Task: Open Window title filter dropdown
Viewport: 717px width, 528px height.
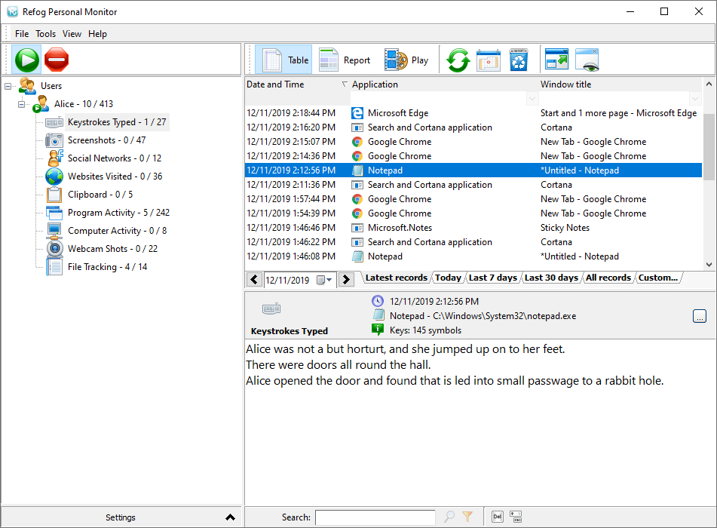Action: pyautogui.click(x=695, y=98)
